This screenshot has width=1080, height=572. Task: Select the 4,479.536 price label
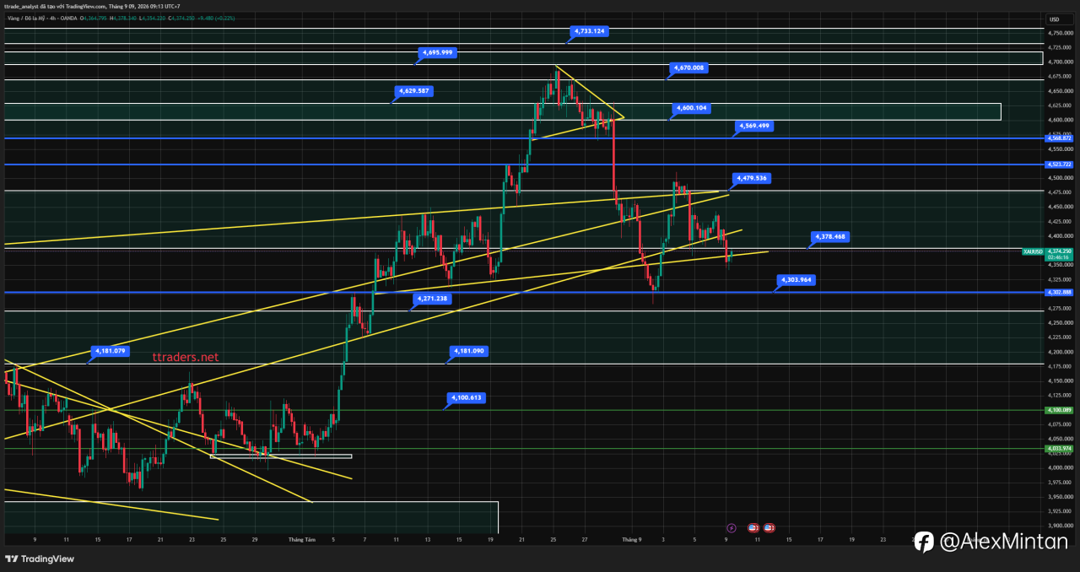751,178
